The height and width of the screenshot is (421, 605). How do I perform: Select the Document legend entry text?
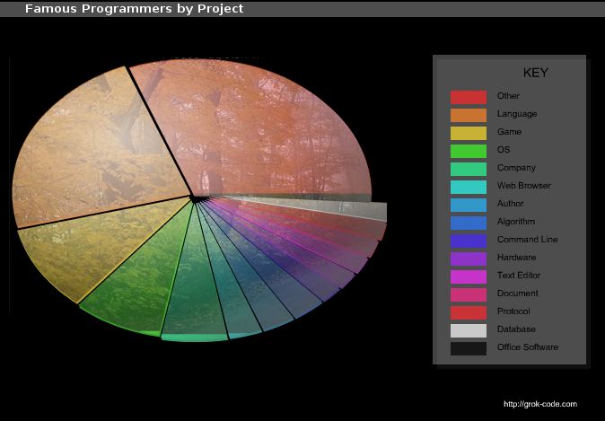pos(518,294)
